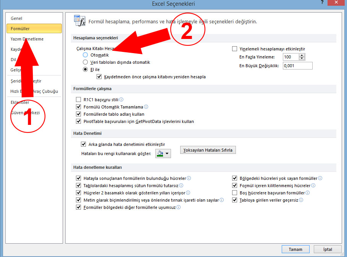The height and width of the screenshot is (257, 347).
Task: Click info icon after 2 basamaklı yılları içeriyor
Action: point(188,193)
